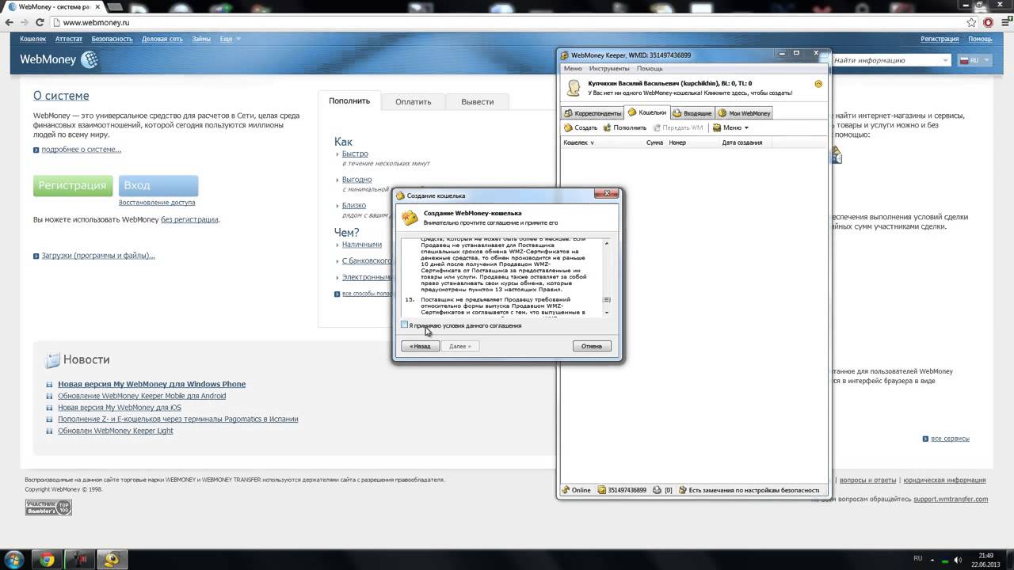This screenshot has height=570, width=1014.
Task: Open the Кошелек link in site navigation
Action: tap(33, 39)
